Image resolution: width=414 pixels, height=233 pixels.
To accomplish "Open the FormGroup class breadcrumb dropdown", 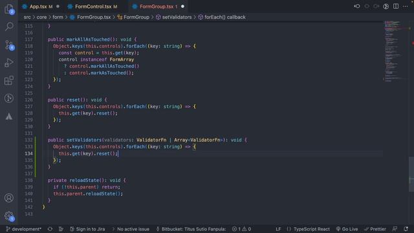I will pyautogui.click(x=133, y=17).
